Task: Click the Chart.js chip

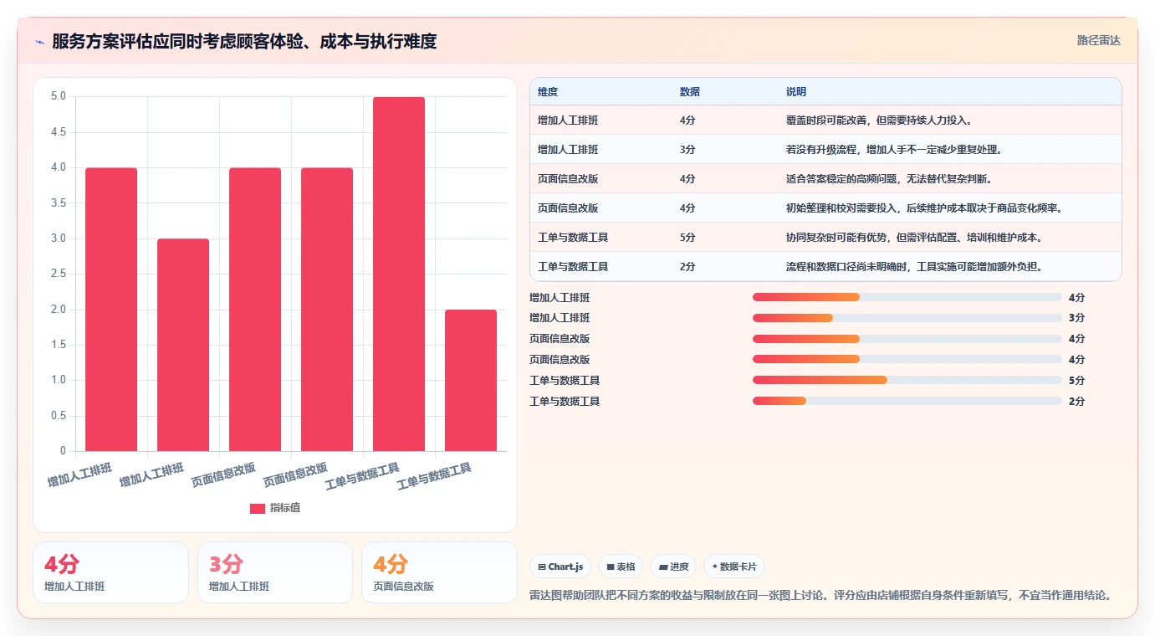Action: coord(560,567)
